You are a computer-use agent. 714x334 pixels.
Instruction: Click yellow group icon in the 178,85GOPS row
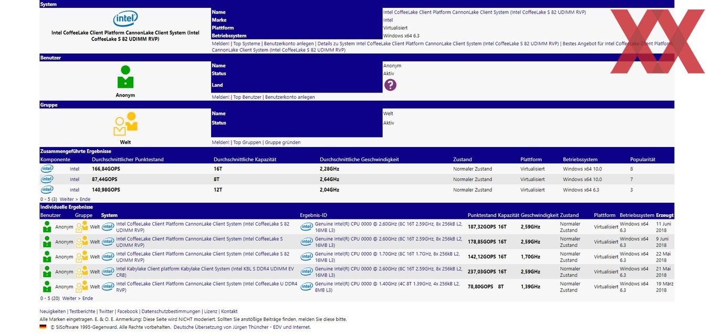coord(81,242)
